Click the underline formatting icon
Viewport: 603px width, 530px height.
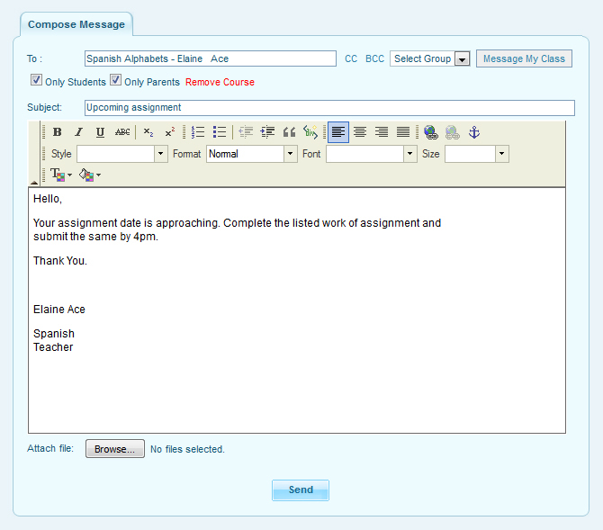pos(100,132)
